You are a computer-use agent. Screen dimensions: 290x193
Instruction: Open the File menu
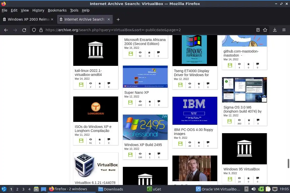[5, 10]
